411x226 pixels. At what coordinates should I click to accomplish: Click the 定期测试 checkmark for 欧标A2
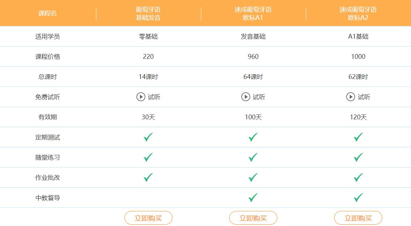[358, 137]
